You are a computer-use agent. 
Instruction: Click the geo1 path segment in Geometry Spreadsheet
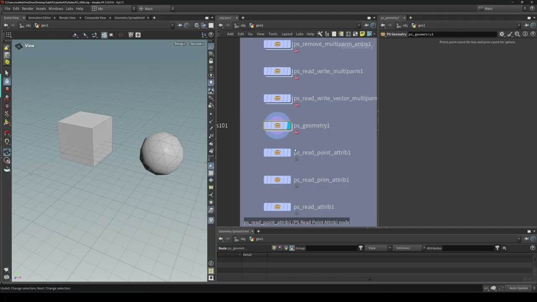tap(257, 239)
